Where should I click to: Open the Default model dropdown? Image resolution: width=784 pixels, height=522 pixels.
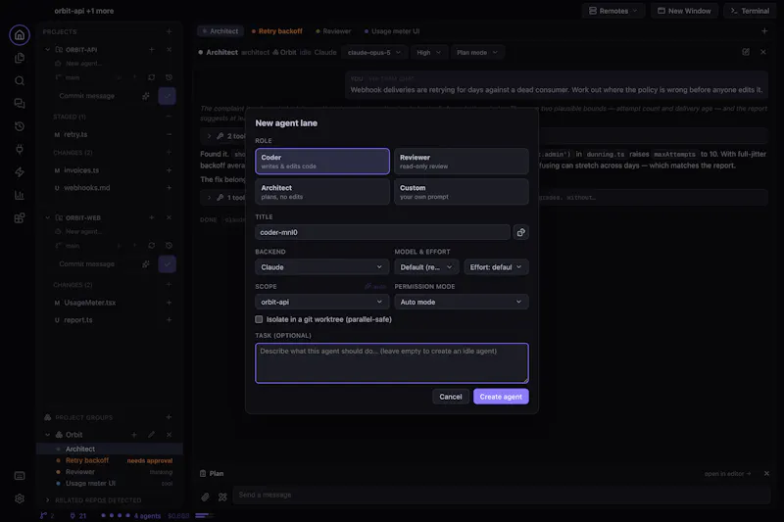426,267
